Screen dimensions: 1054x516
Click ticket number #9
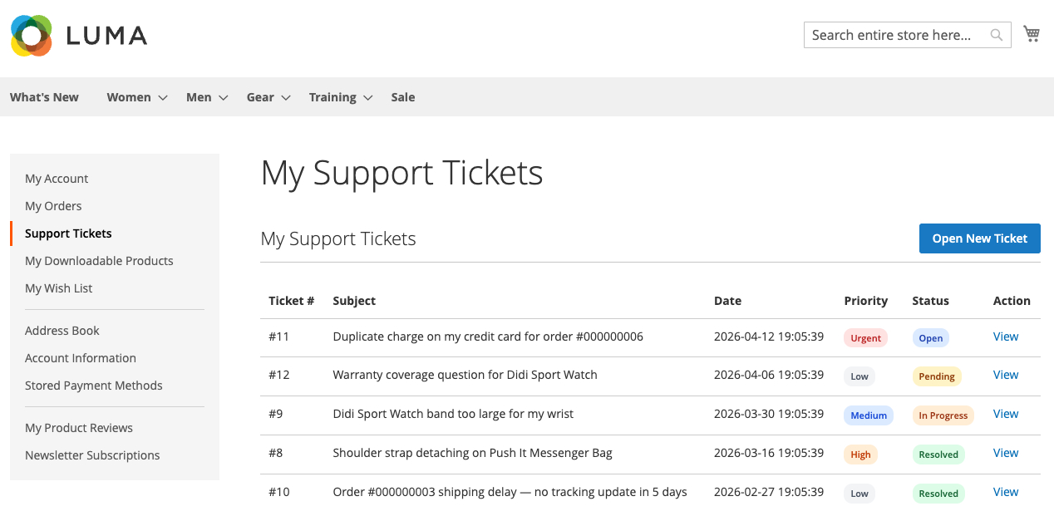(276, 414)
